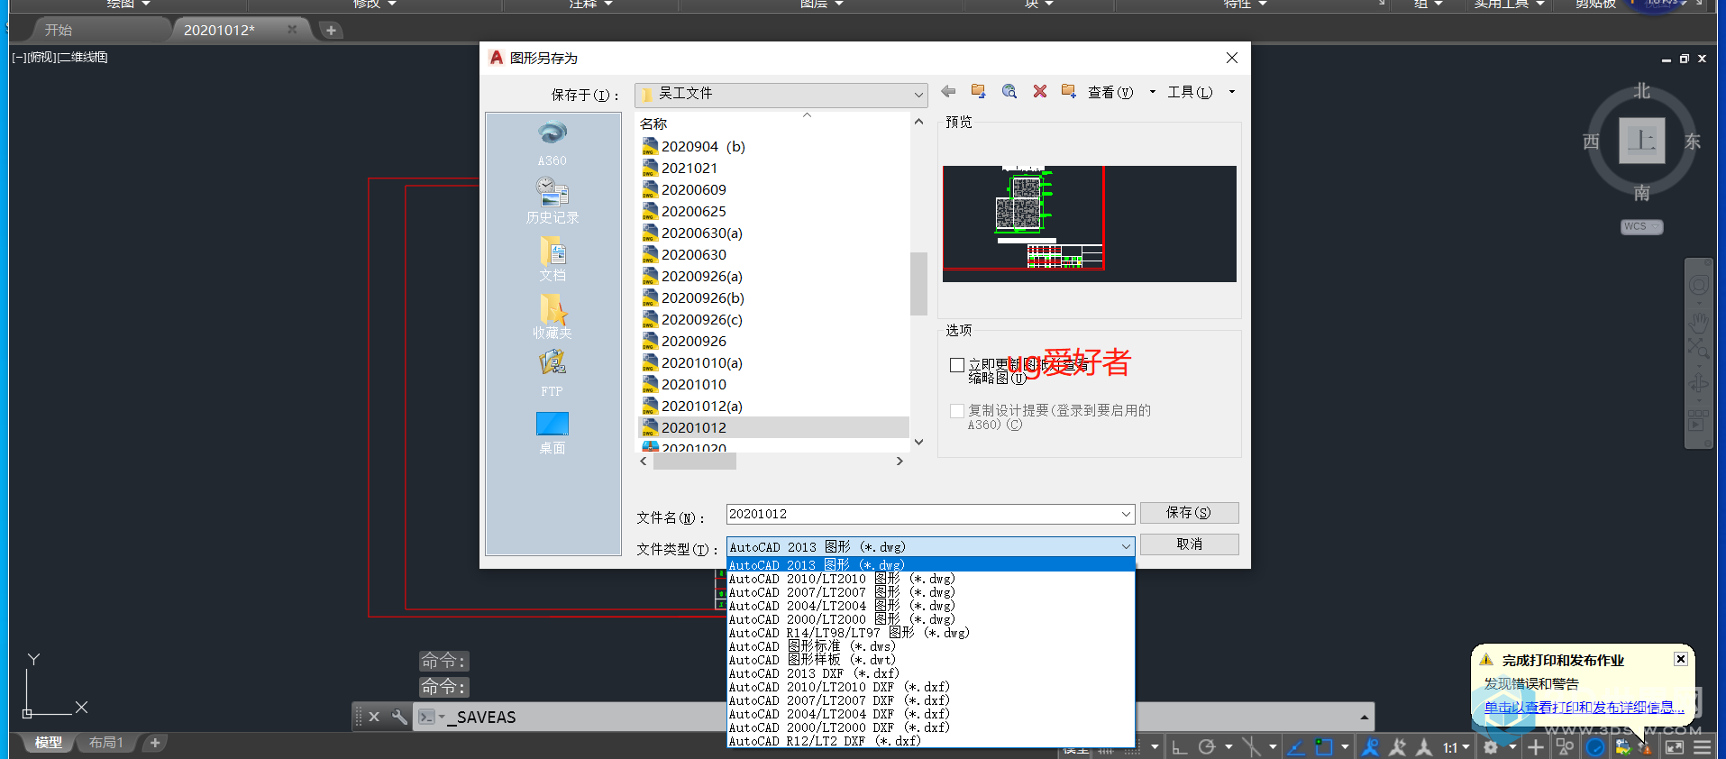Click the workspace switching gear icon
Screen dimensions: 1726x759
coord(1491,746)
